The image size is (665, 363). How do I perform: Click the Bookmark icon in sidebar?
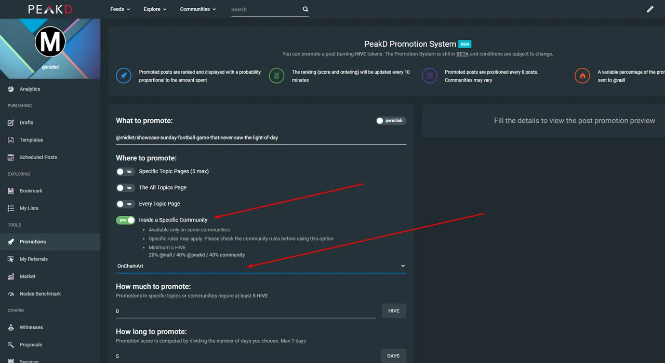11,191
